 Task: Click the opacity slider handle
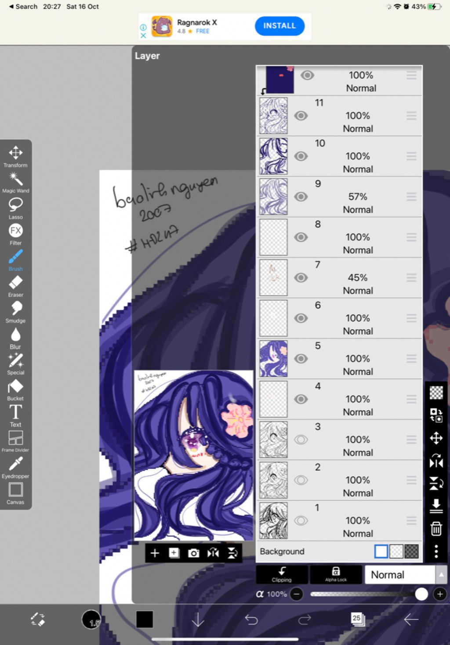tap(421, 594)
